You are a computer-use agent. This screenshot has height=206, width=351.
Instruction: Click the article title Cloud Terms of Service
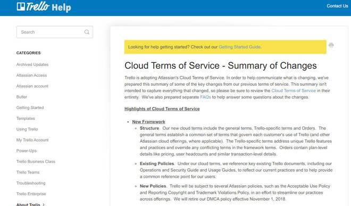[x=221, y=65]
